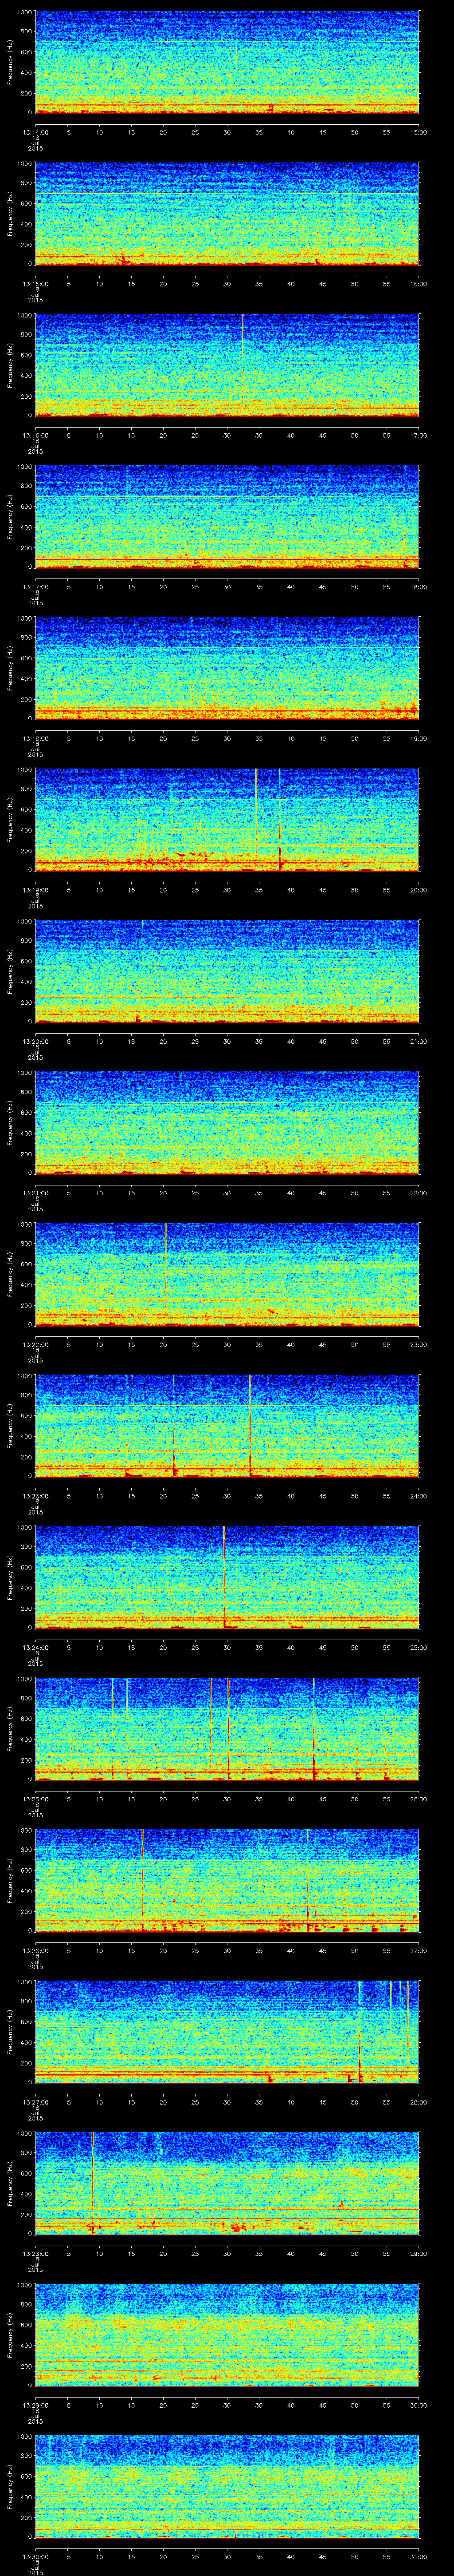Click the 27:00 end time label
The image size is (454, 2576).
[419, 1950]
